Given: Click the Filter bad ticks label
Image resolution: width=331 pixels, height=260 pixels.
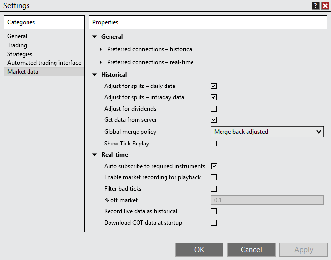Looking at the screenshot, I should [123, 189].
